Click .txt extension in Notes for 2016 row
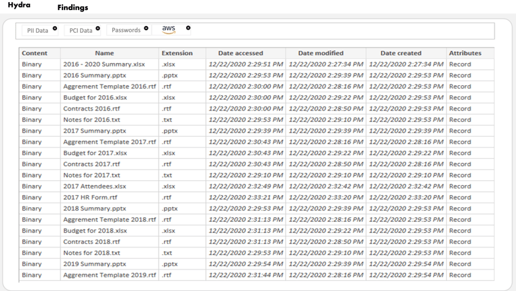Viewport: 516px width, 291px height. pyautogui.click(x=167, y=120)
